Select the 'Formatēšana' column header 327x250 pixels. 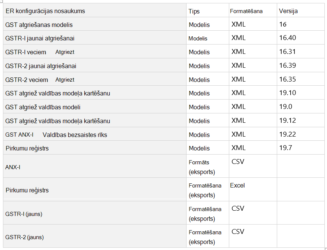coord(246,11)
